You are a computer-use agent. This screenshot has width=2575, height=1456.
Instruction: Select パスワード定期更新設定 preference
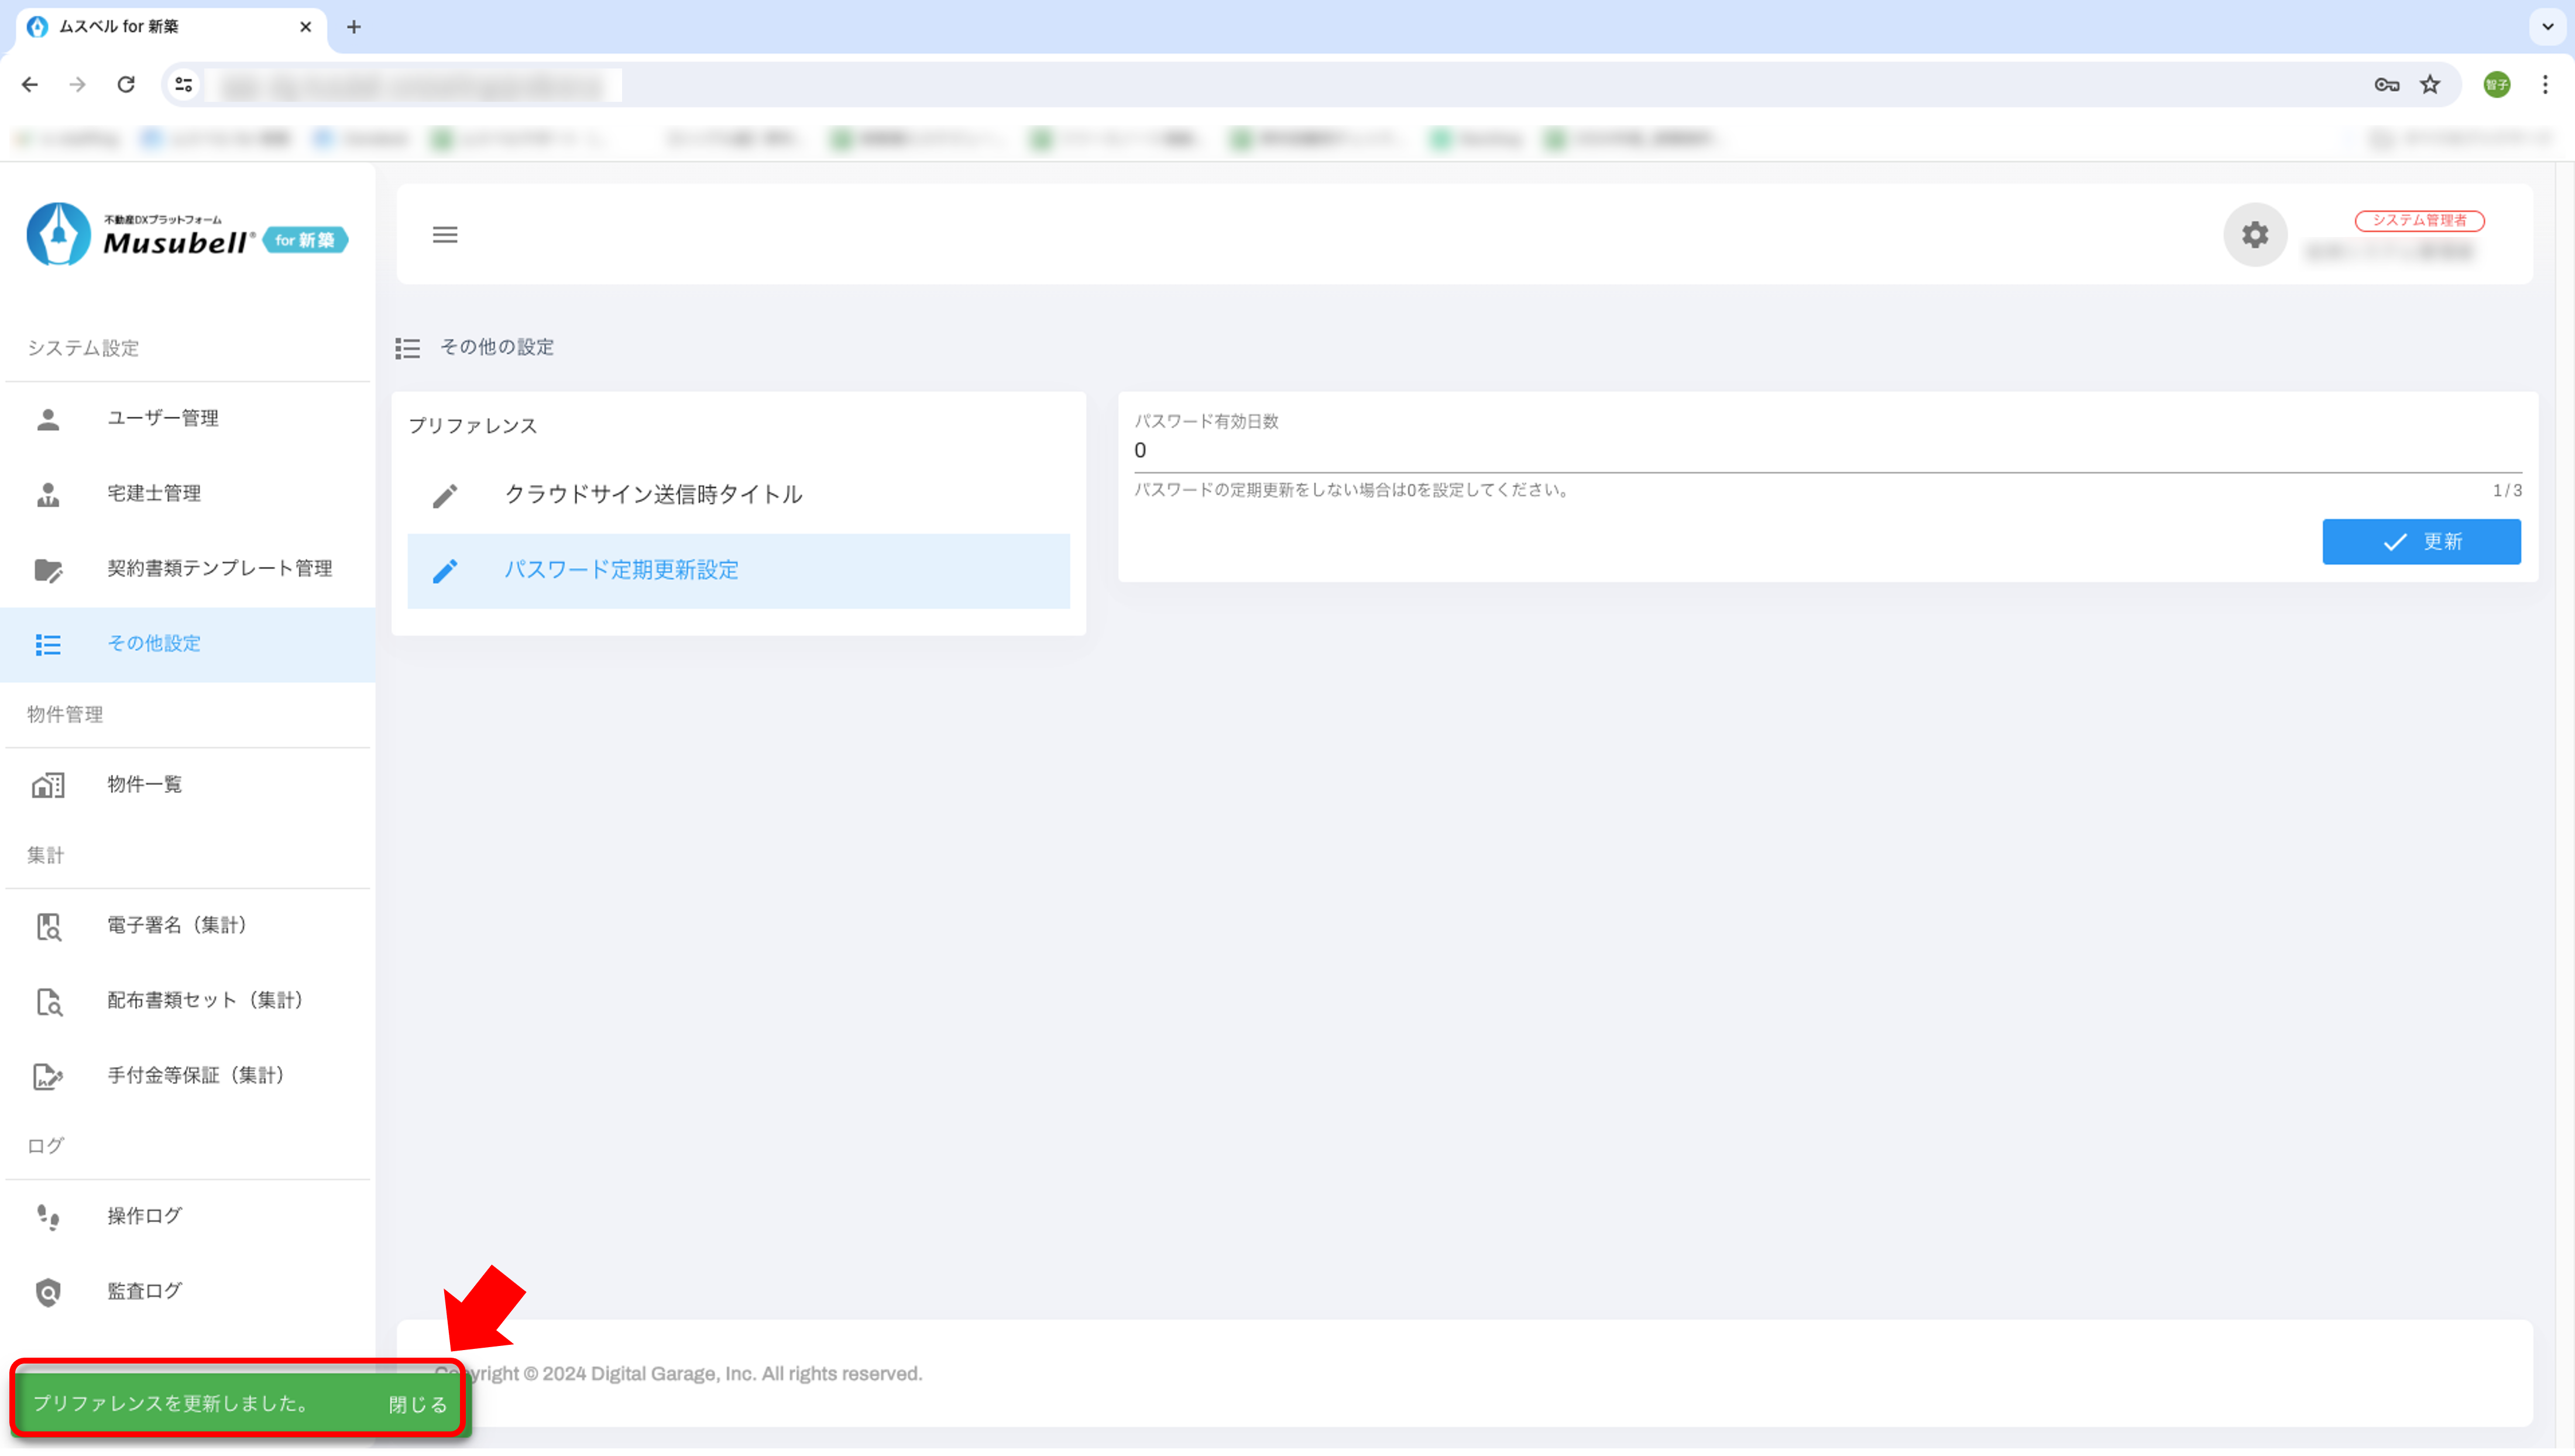click(x=621, y=570)
